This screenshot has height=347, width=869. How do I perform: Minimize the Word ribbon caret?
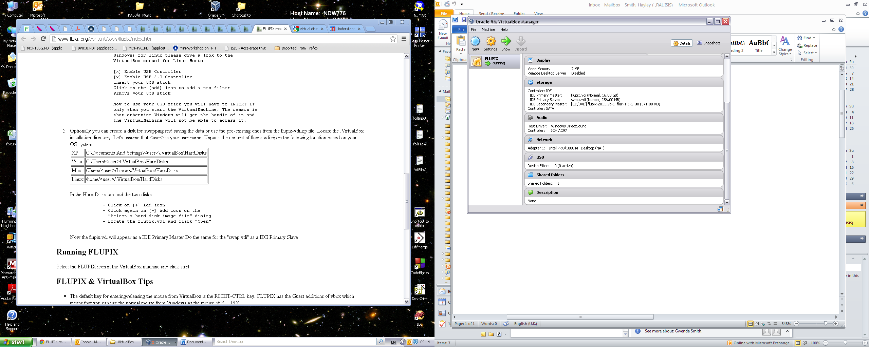tap(834, 29)
